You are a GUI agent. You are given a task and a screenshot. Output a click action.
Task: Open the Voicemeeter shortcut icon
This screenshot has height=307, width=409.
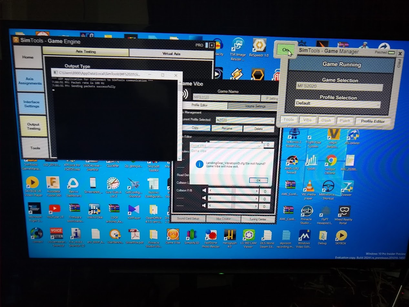click(x=56, y=237)
